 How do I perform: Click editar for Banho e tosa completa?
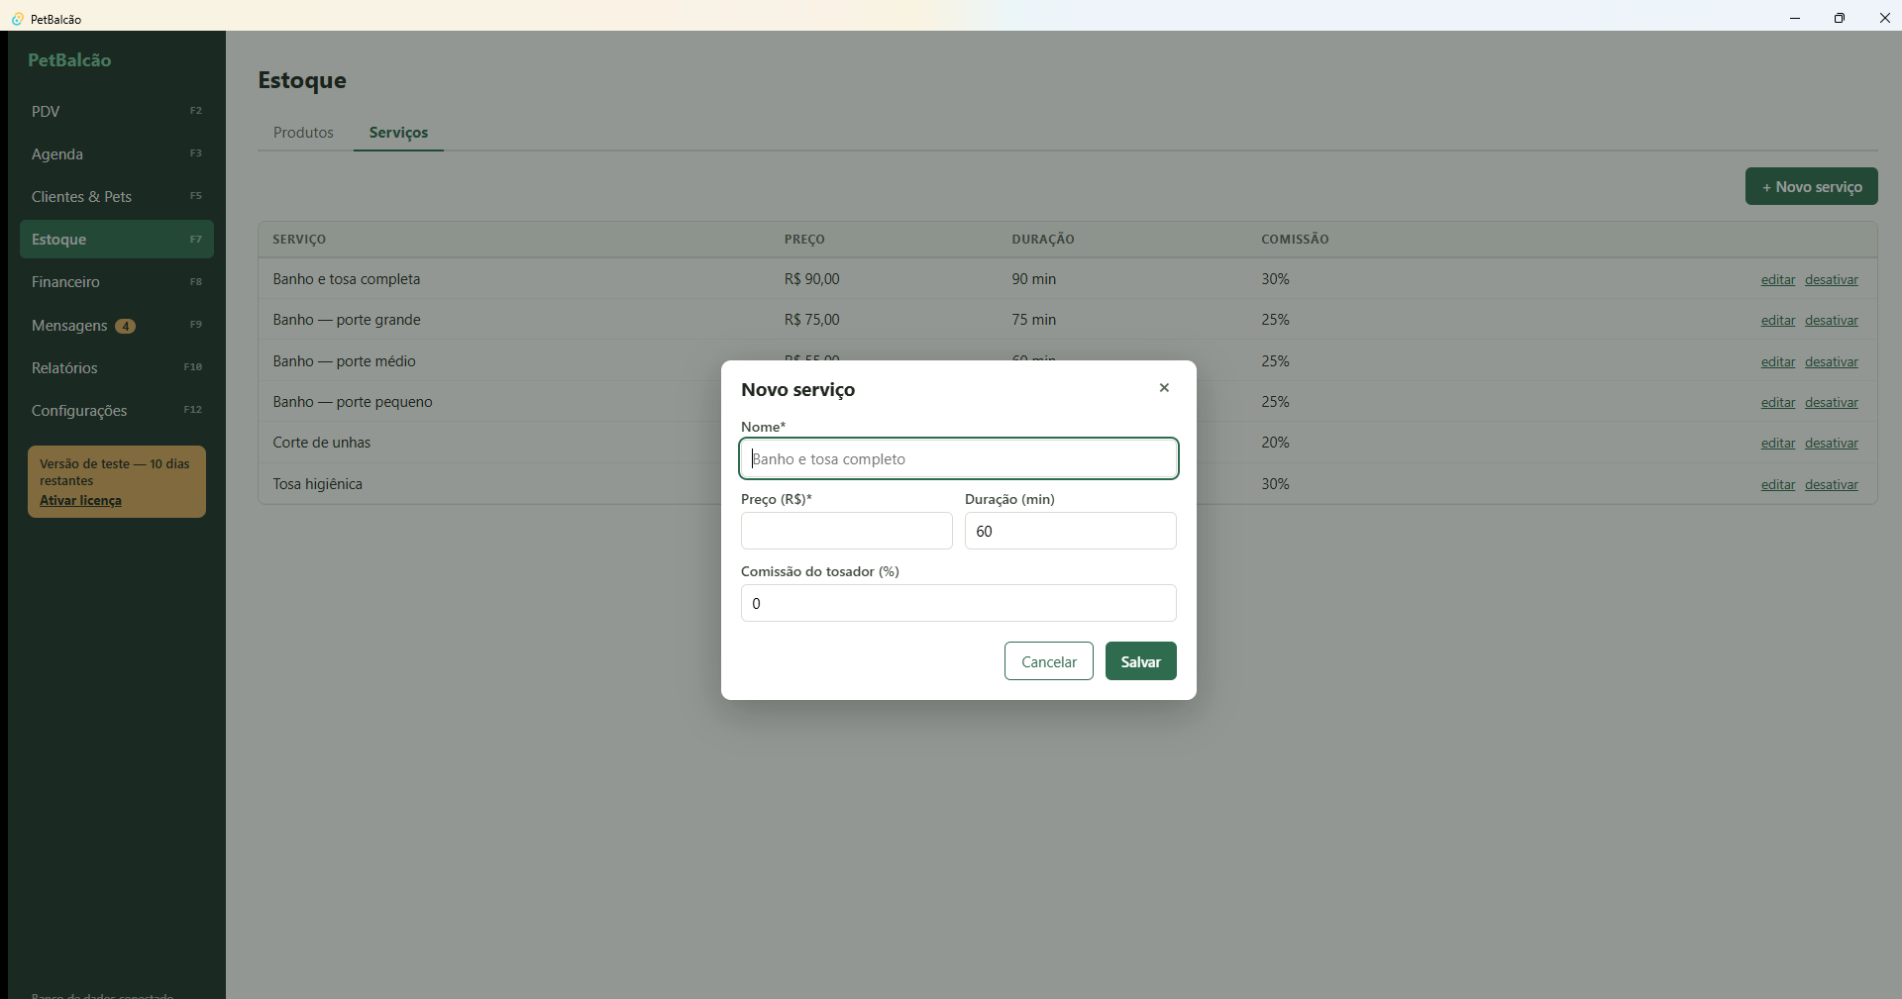pyautogui.click(x=1778, y=279)
